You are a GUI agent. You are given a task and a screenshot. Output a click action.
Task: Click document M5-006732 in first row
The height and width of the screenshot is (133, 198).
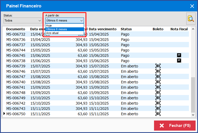(x=16, y=34)
